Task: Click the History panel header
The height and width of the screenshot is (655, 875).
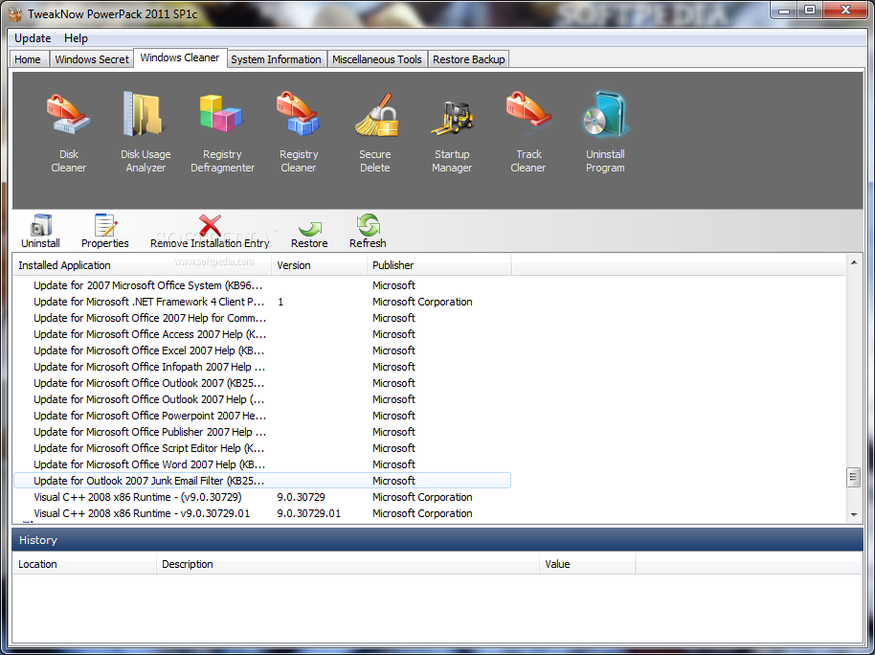Action: click(437, 540)
